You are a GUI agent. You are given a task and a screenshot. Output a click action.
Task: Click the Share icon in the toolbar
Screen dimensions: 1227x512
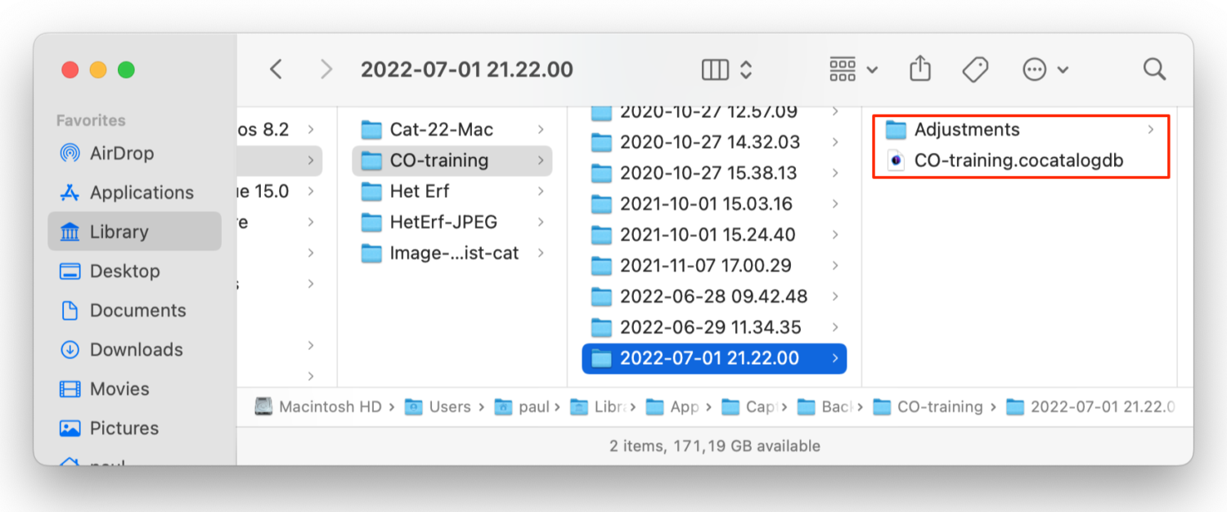point(919,69)
